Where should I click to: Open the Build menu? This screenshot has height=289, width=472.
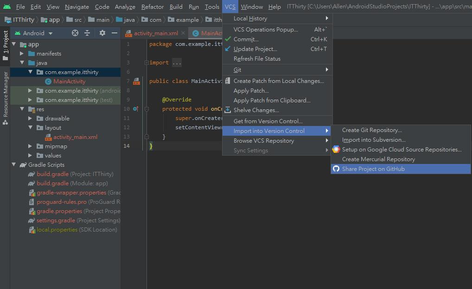176,6
